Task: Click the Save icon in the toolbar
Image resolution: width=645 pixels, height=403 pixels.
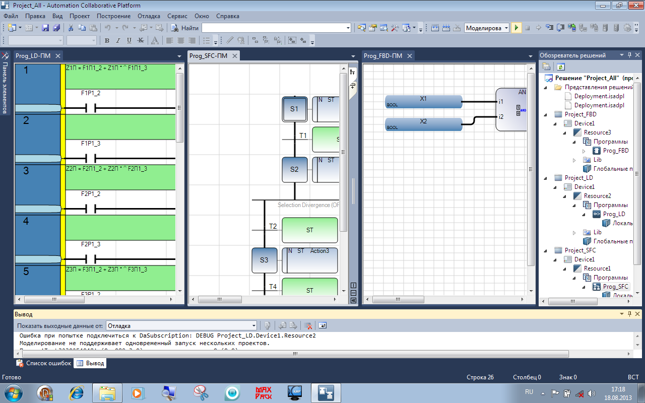Action: 45,28
